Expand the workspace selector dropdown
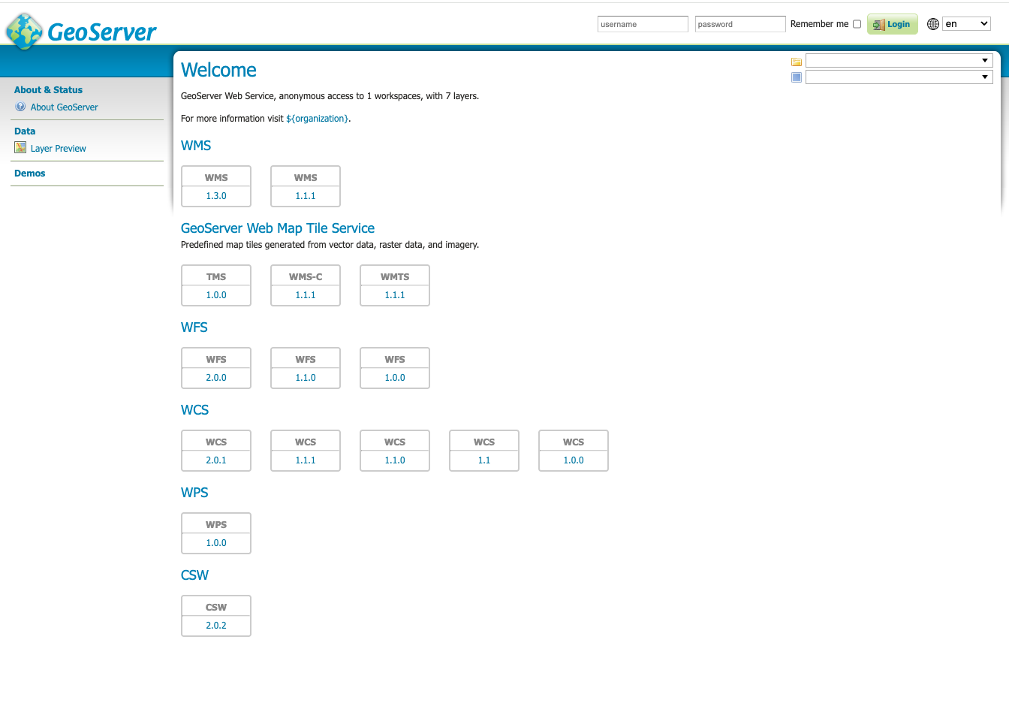 899,61
